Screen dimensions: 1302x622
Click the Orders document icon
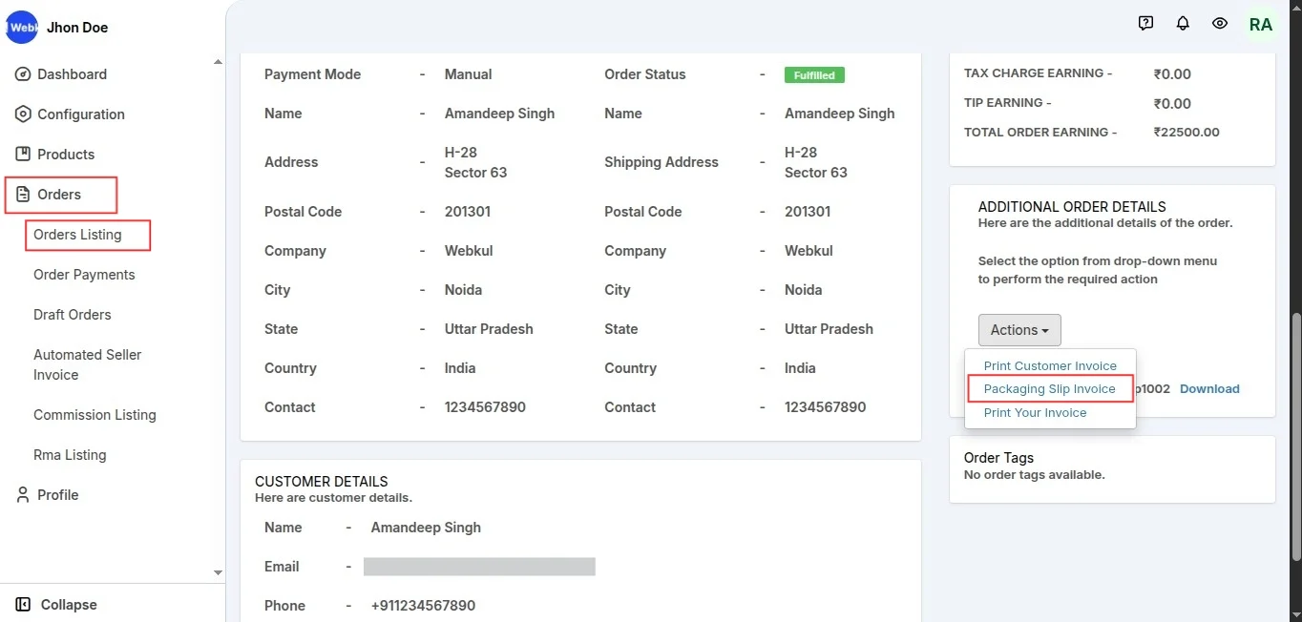click(23, 195)
